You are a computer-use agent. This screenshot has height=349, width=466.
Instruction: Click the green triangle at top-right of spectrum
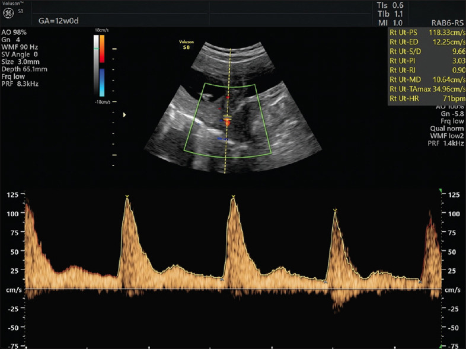(440, 190)
